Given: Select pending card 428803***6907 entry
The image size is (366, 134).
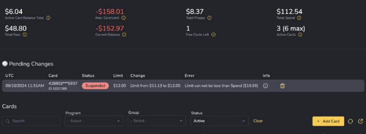Looking at the screenshot, I should tap(63, 84).
